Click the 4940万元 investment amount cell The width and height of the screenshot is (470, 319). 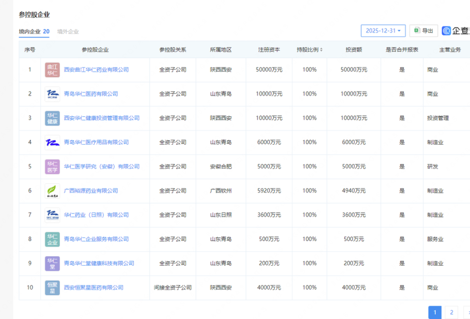[353, 191]
